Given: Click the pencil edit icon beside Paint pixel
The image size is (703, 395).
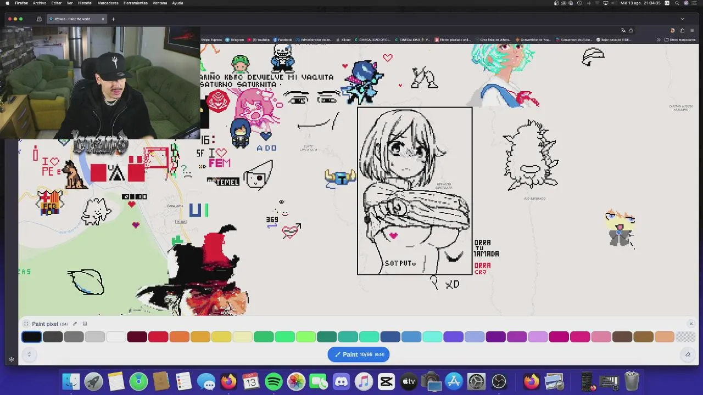Looking at the screenshot, I should pyautogui.click(x=75, y=324).
